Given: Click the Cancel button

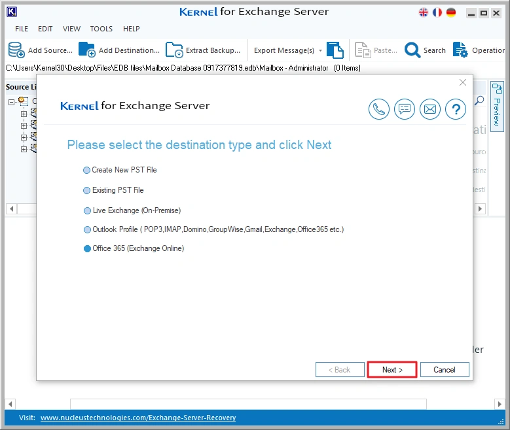Looking at the screenshot, I should pyautogui.click(x=445, y=370).
